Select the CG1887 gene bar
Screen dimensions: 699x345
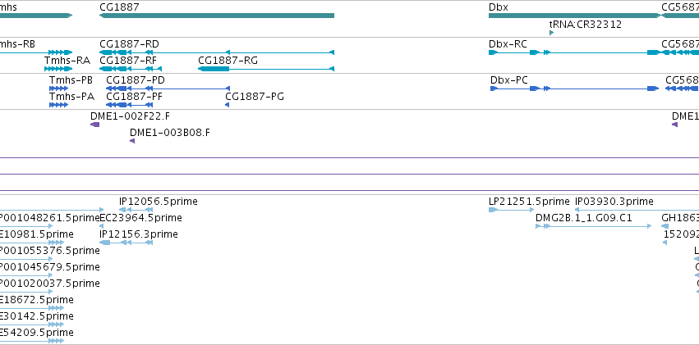tap(217, 16)
